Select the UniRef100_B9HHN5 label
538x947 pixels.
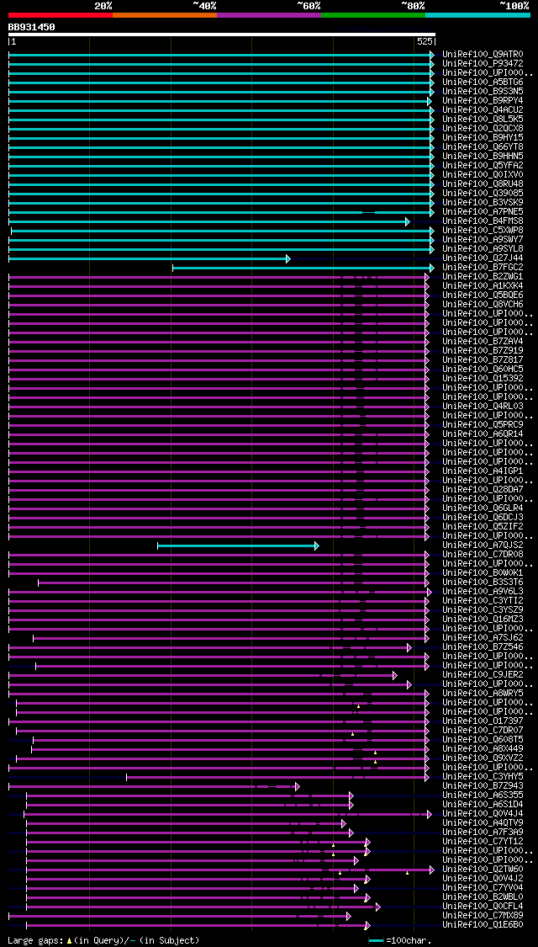point(483,157)
